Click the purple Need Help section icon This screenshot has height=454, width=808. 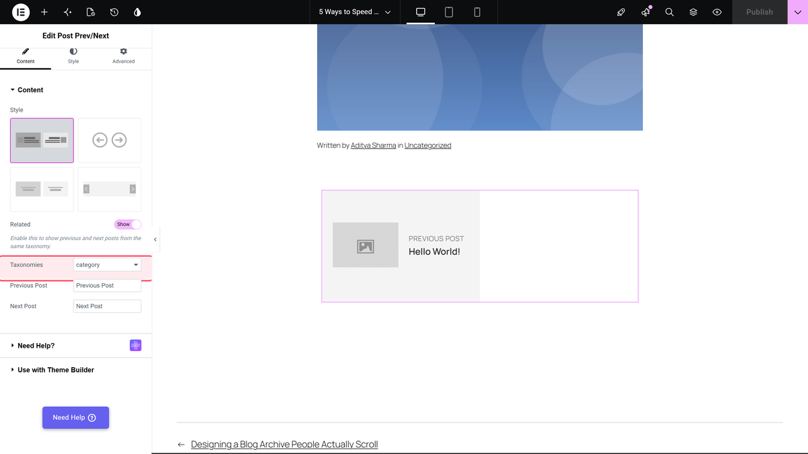[135, 346]
